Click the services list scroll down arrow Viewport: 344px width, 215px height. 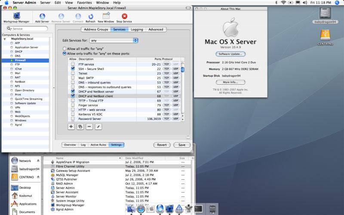[182, 120]
